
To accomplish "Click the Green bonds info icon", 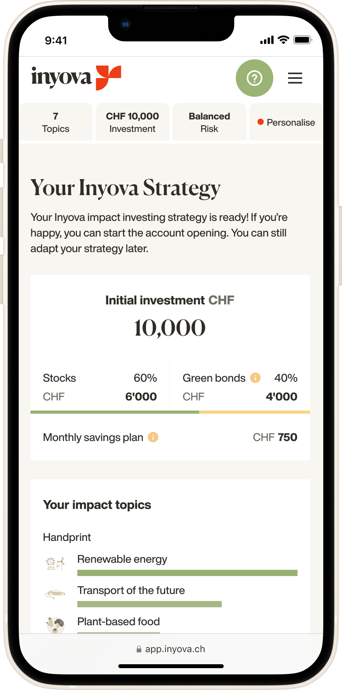I will [255, 378].
